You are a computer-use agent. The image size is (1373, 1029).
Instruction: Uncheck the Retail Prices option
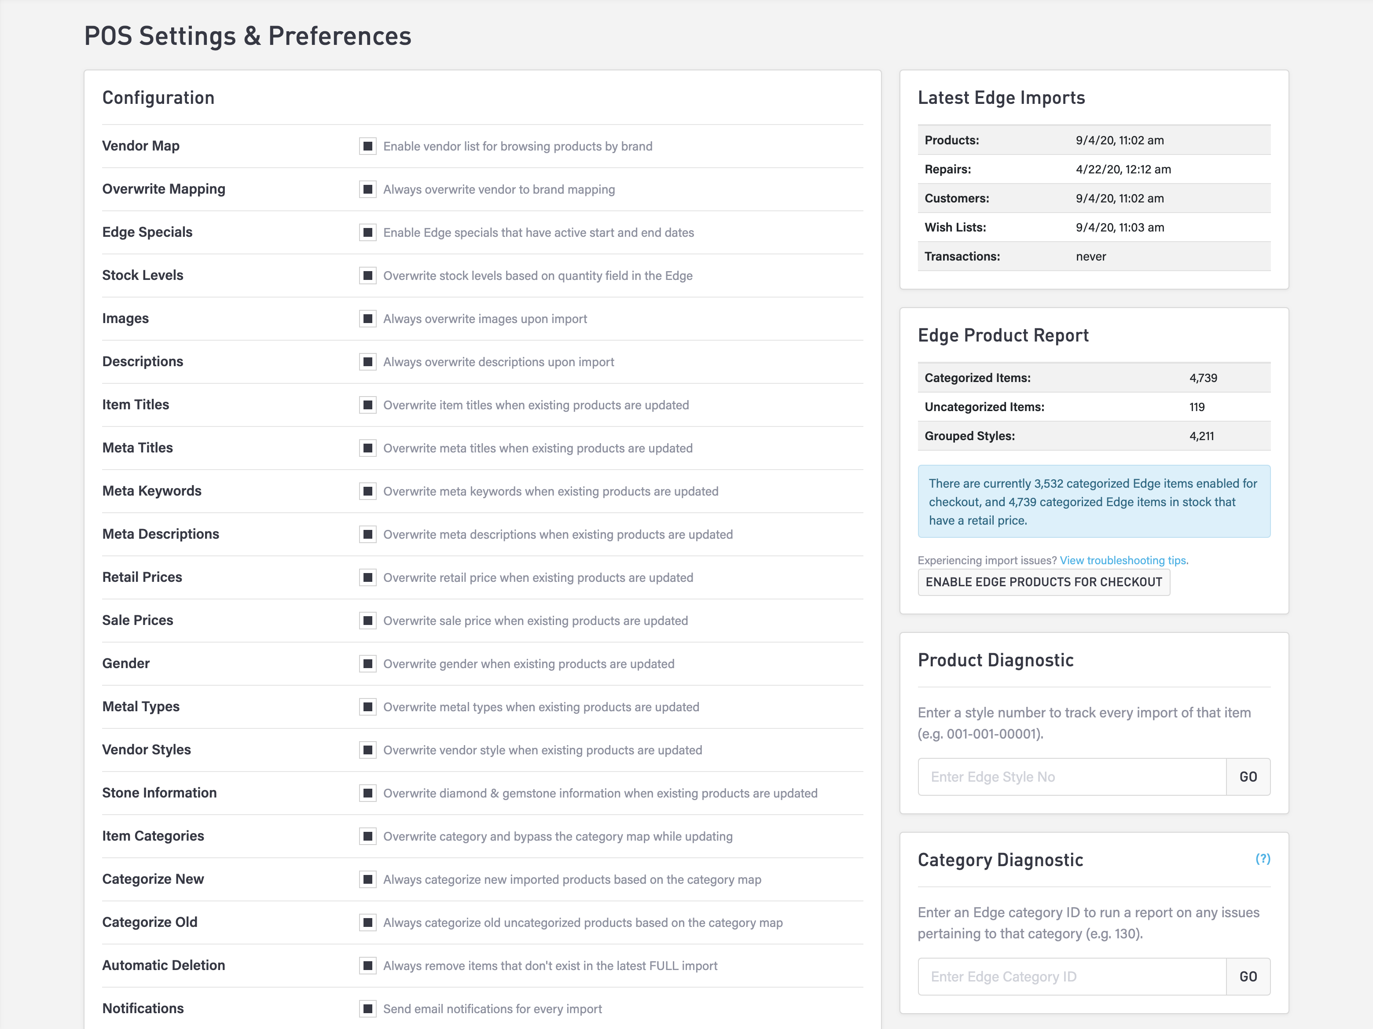pyautogui.click(x=367, y=578)
